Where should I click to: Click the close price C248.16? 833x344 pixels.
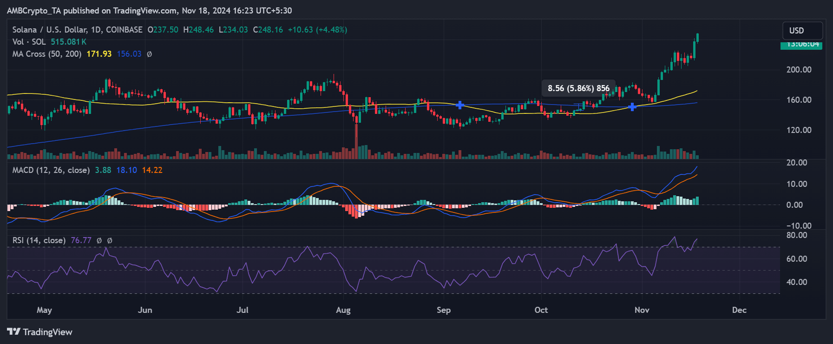click(x=268, y=30)
